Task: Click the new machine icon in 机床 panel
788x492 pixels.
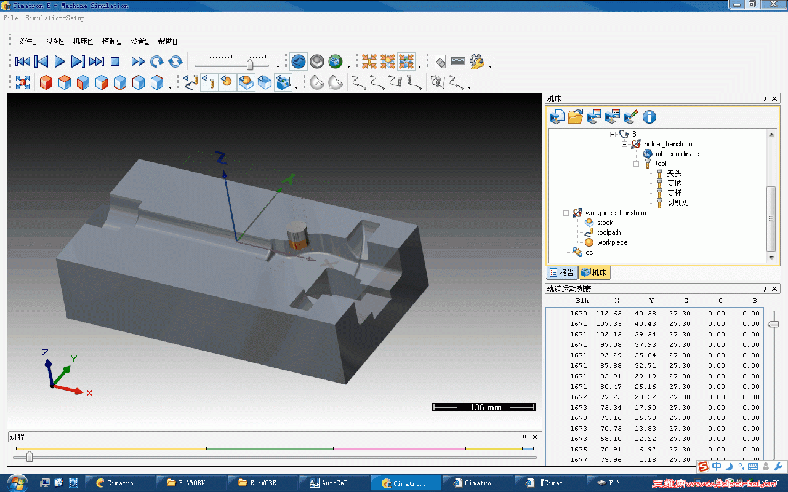Action: pyautogui.click(x=557, y=116)
